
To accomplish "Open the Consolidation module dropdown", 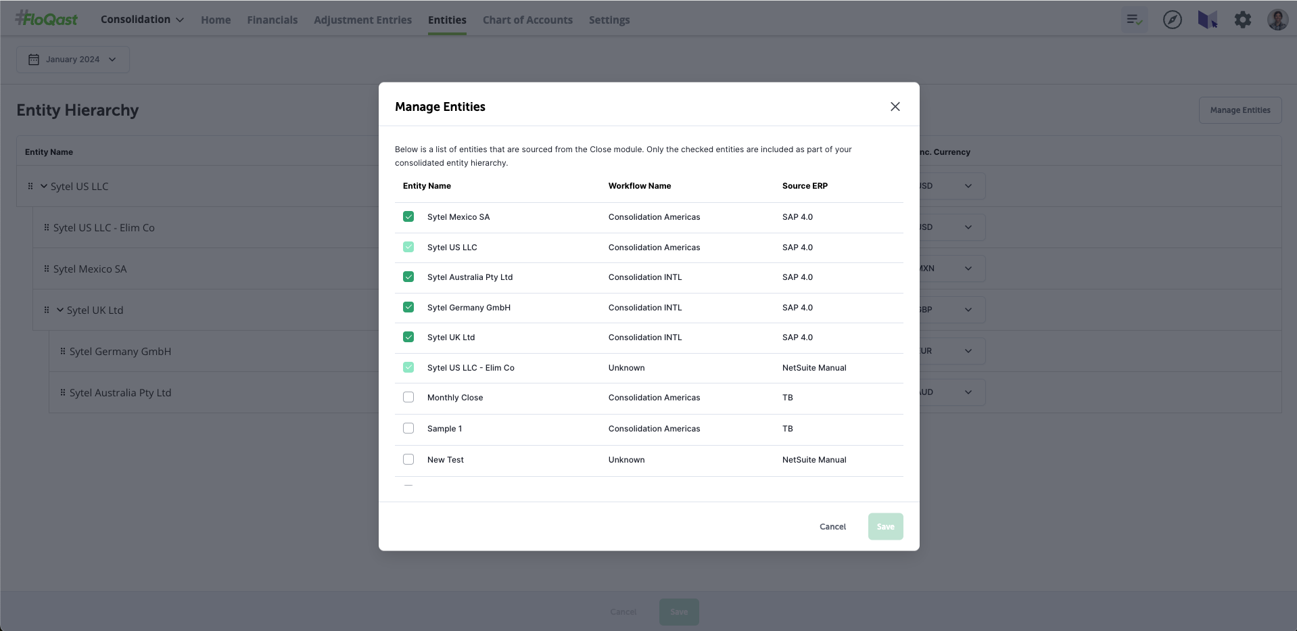I will tap(142, 20).
